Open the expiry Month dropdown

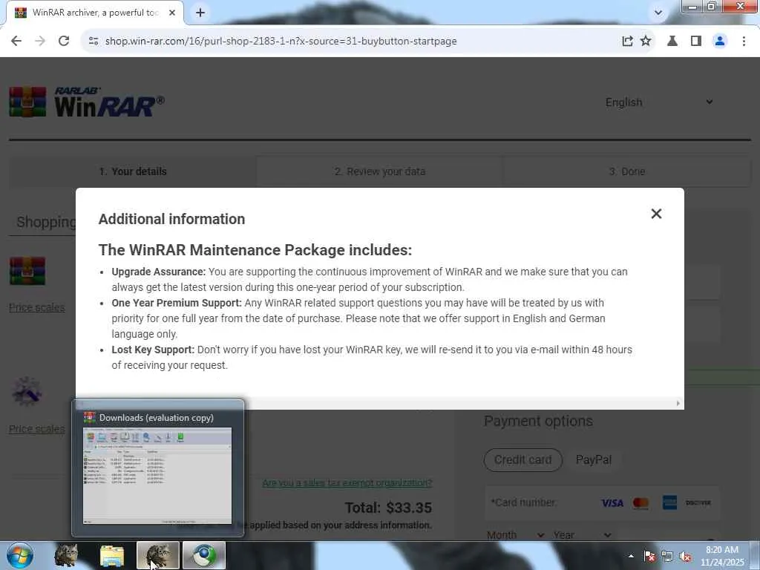[515, 535]
